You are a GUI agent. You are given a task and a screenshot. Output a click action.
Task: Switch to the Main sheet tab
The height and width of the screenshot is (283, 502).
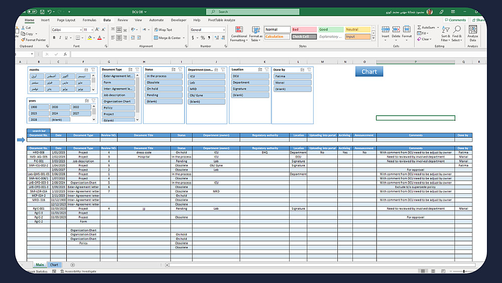(x=40, y=265)
